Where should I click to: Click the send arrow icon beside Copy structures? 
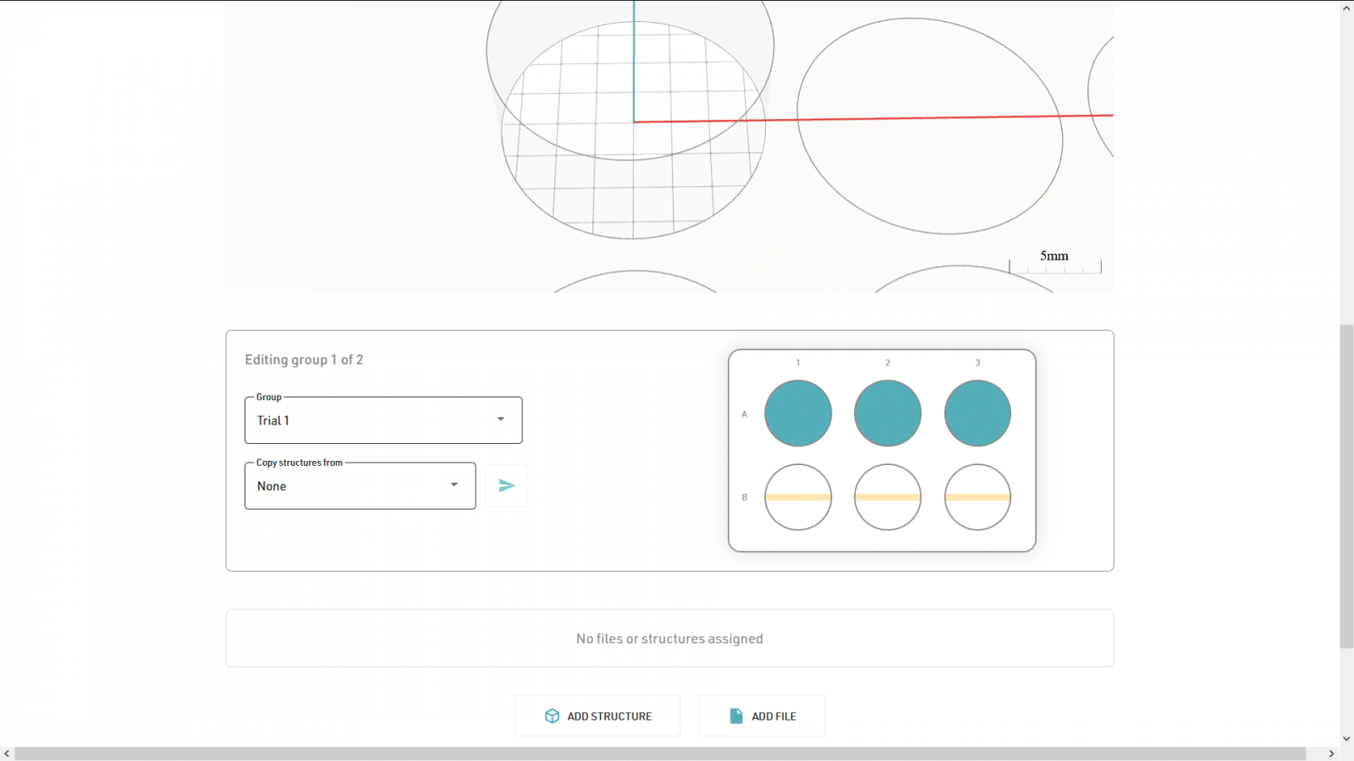[507, 485]
